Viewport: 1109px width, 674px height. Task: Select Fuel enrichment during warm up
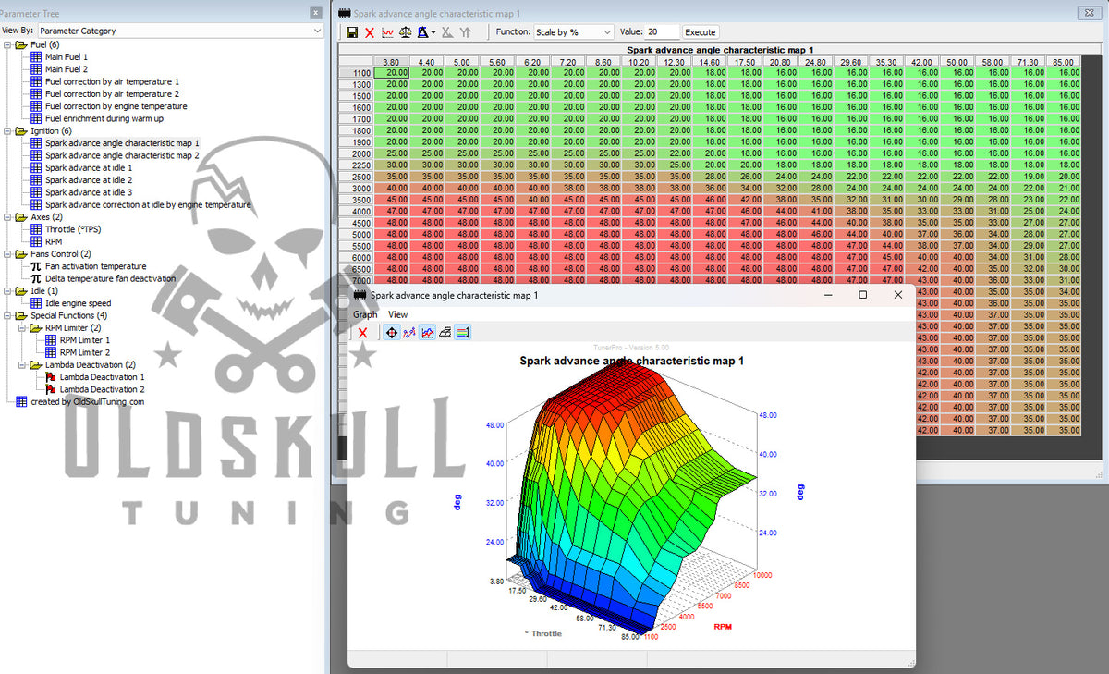pyautogui.click(x=104, y=118)
